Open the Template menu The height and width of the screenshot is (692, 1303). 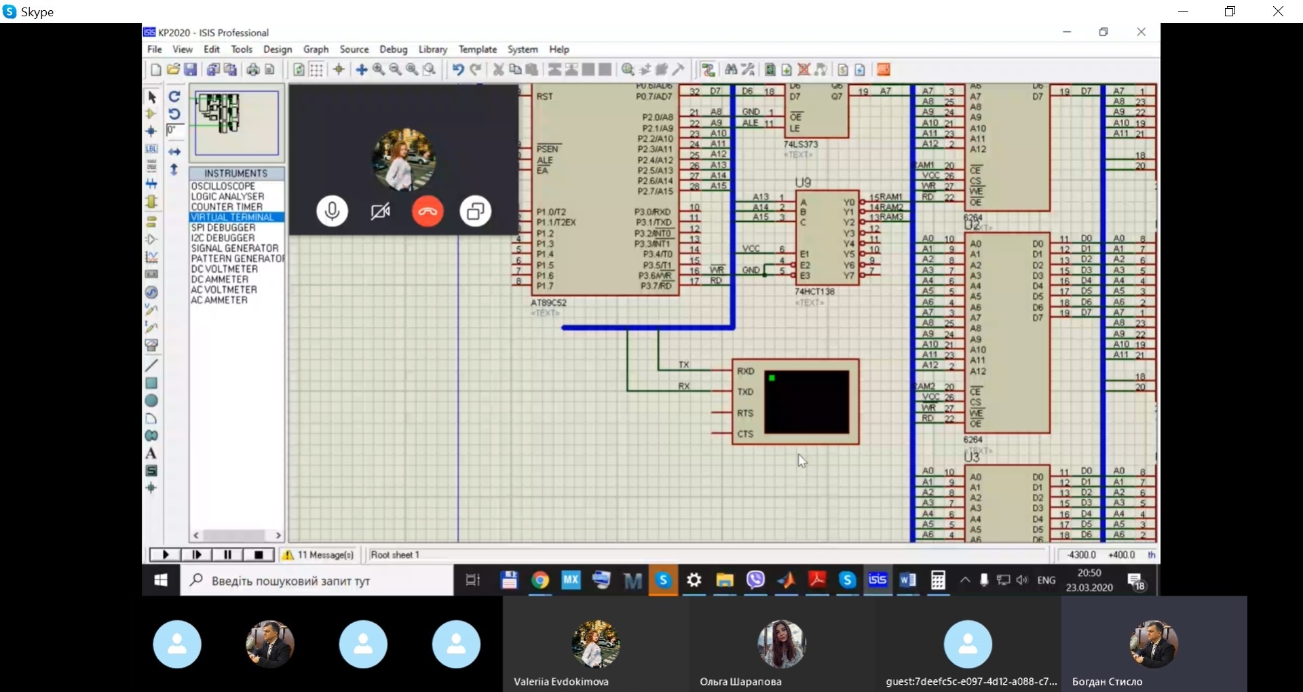pyautogui.click(x=478, y=50)
